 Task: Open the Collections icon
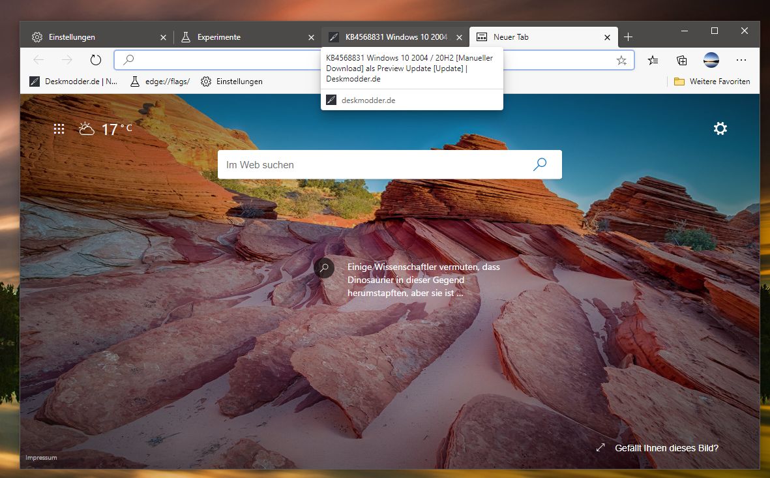(x=681, y=61)
